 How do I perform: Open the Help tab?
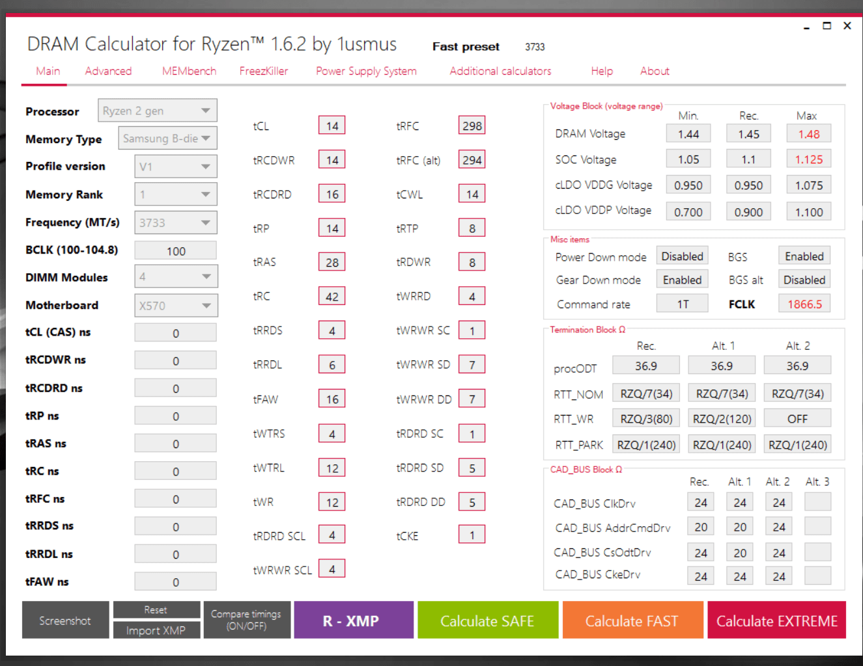[x=602, y=71]
